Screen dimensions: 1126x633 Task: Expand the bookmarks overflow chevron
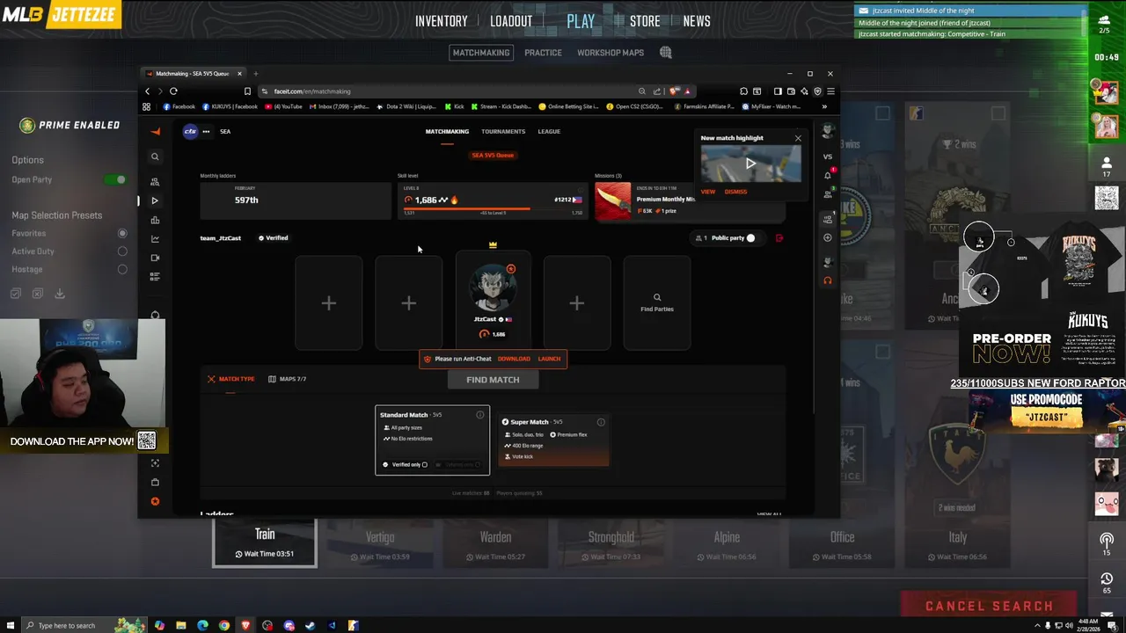[824, 106]
